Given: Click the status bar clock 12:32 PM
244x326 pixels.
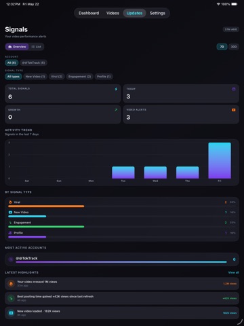Looking at the screenshot, I should click(x=14, y=4).
